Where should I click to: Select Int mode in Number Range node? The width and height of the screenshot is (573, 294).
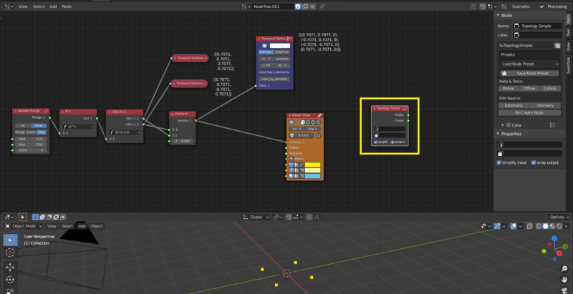click(x=23, y=125)
